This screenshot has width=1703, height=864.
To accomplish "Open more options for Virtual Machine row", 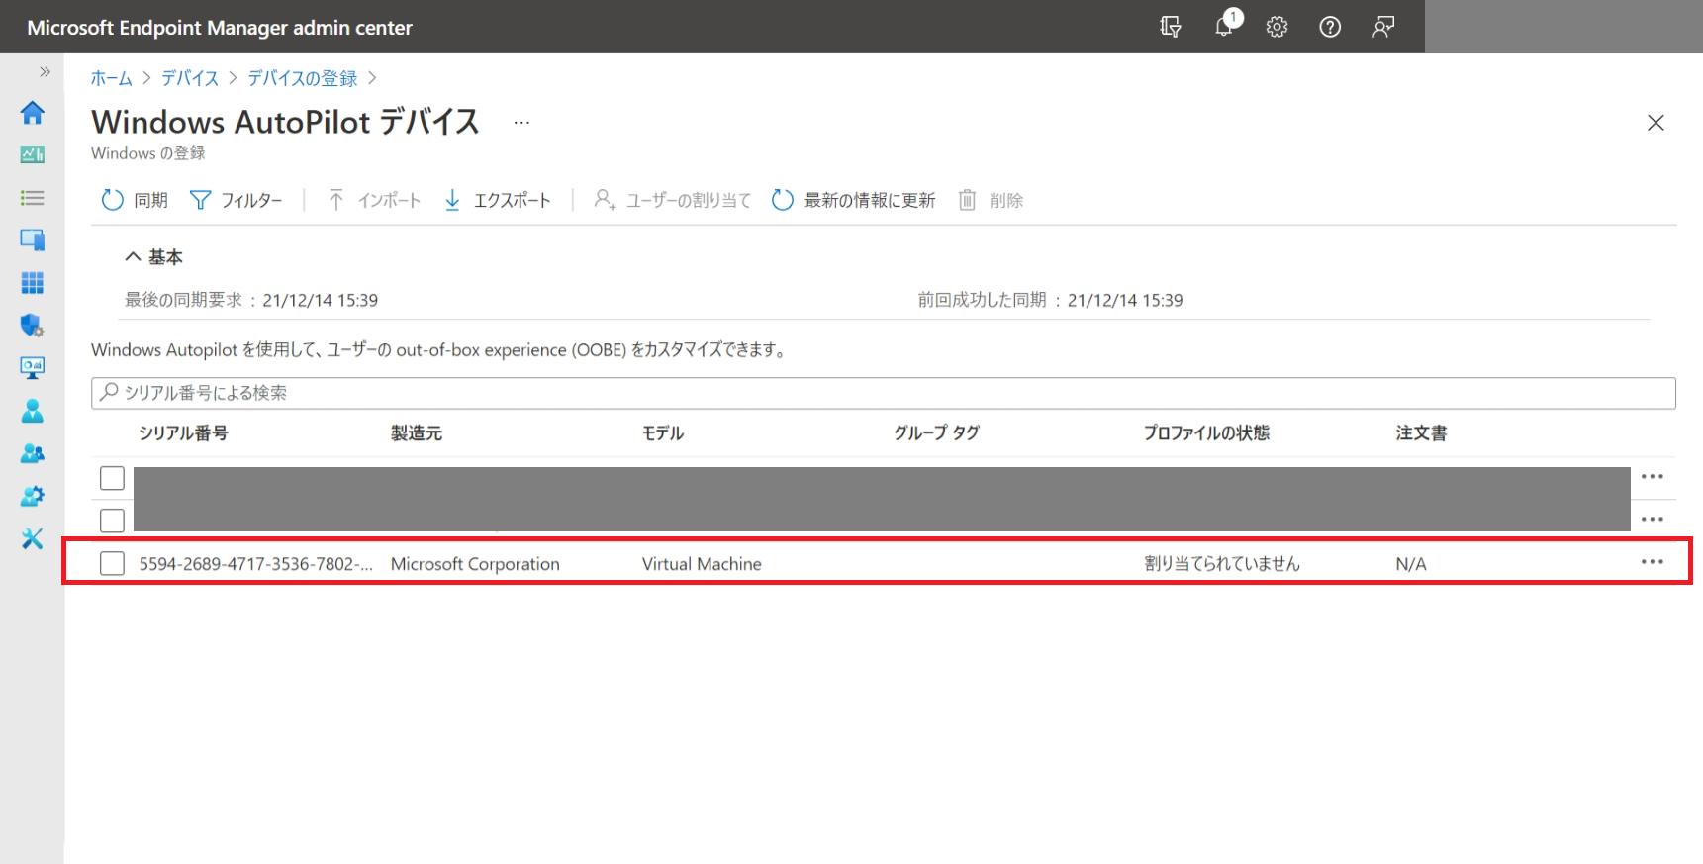I will point(1653,562).
